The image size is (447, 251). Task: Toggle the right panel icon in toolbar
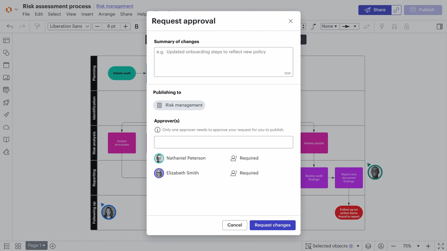[x=440, y=26]
